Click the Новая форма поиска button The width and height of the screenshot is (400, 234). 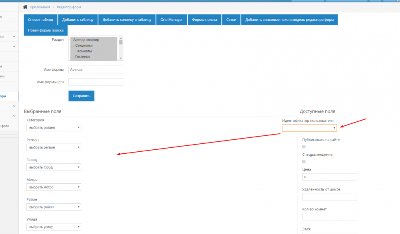tap(46, 30)
